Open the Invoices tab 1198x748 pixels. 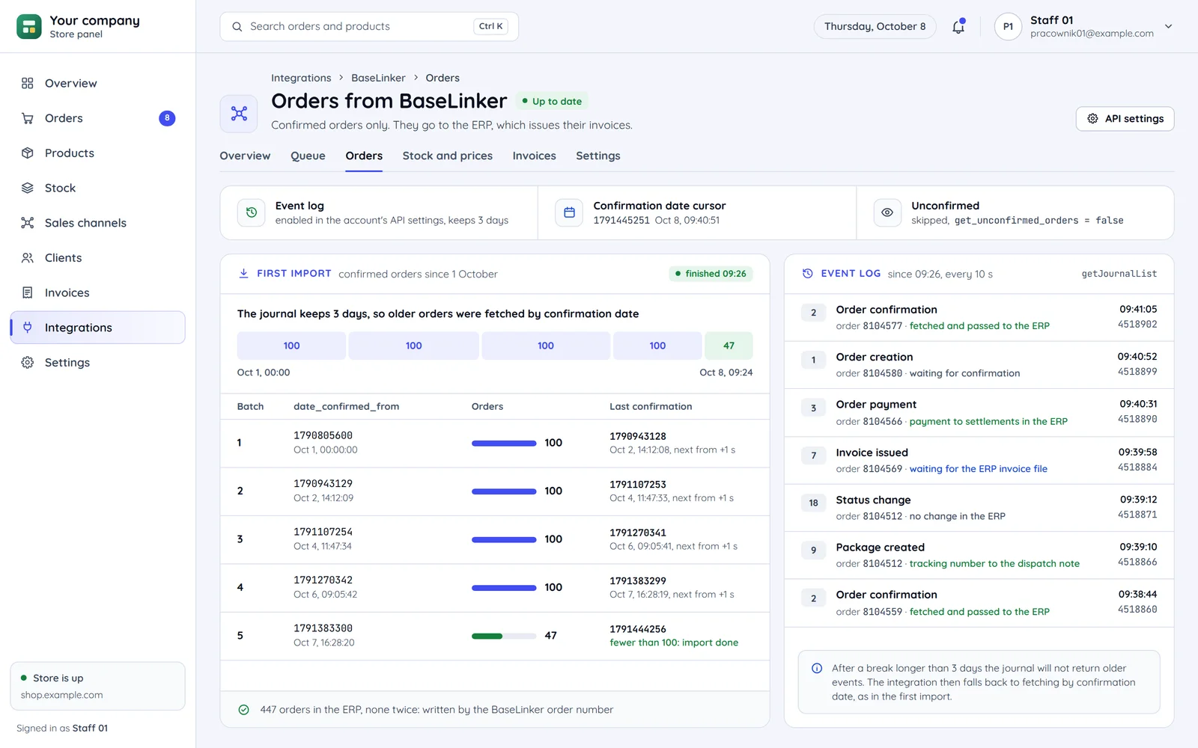(534, 156)
